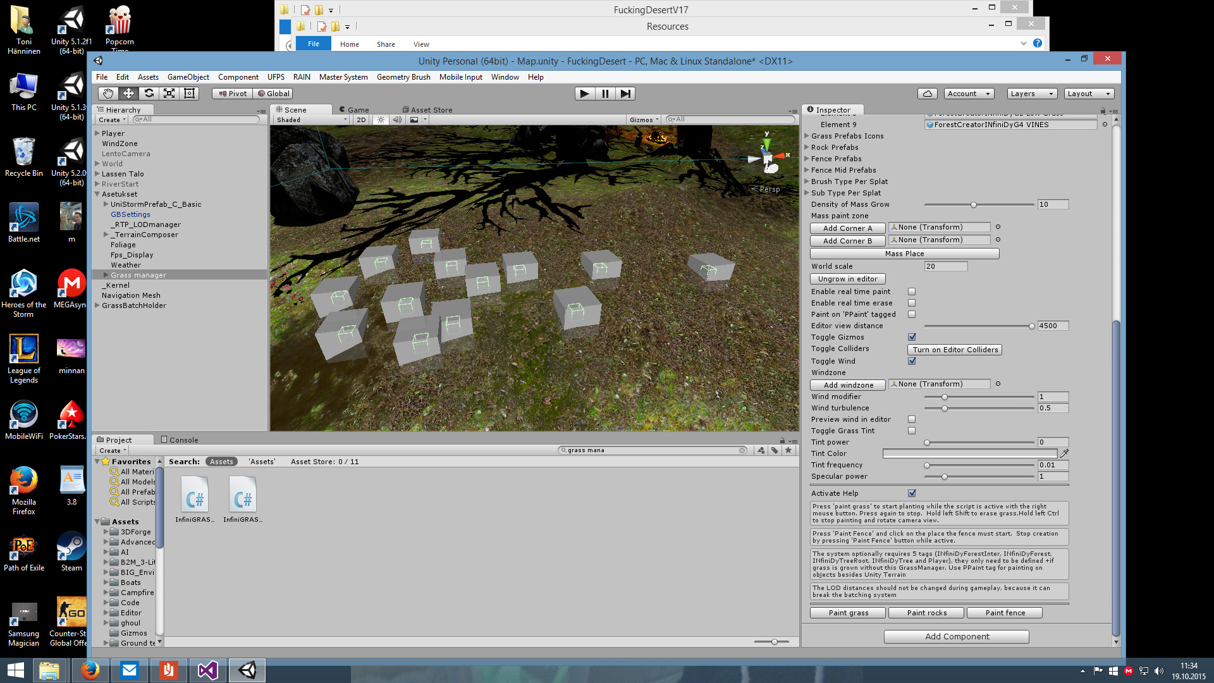Select the Hand pan tool
1214x683 pixels.
(x=108, y=93)
